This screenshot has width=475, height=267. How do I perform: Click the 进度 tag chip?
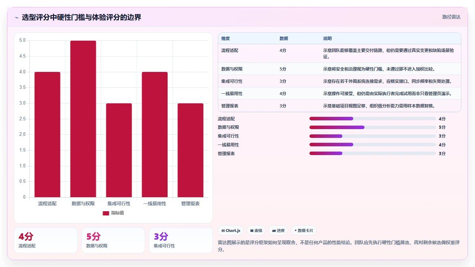(278, 231)
